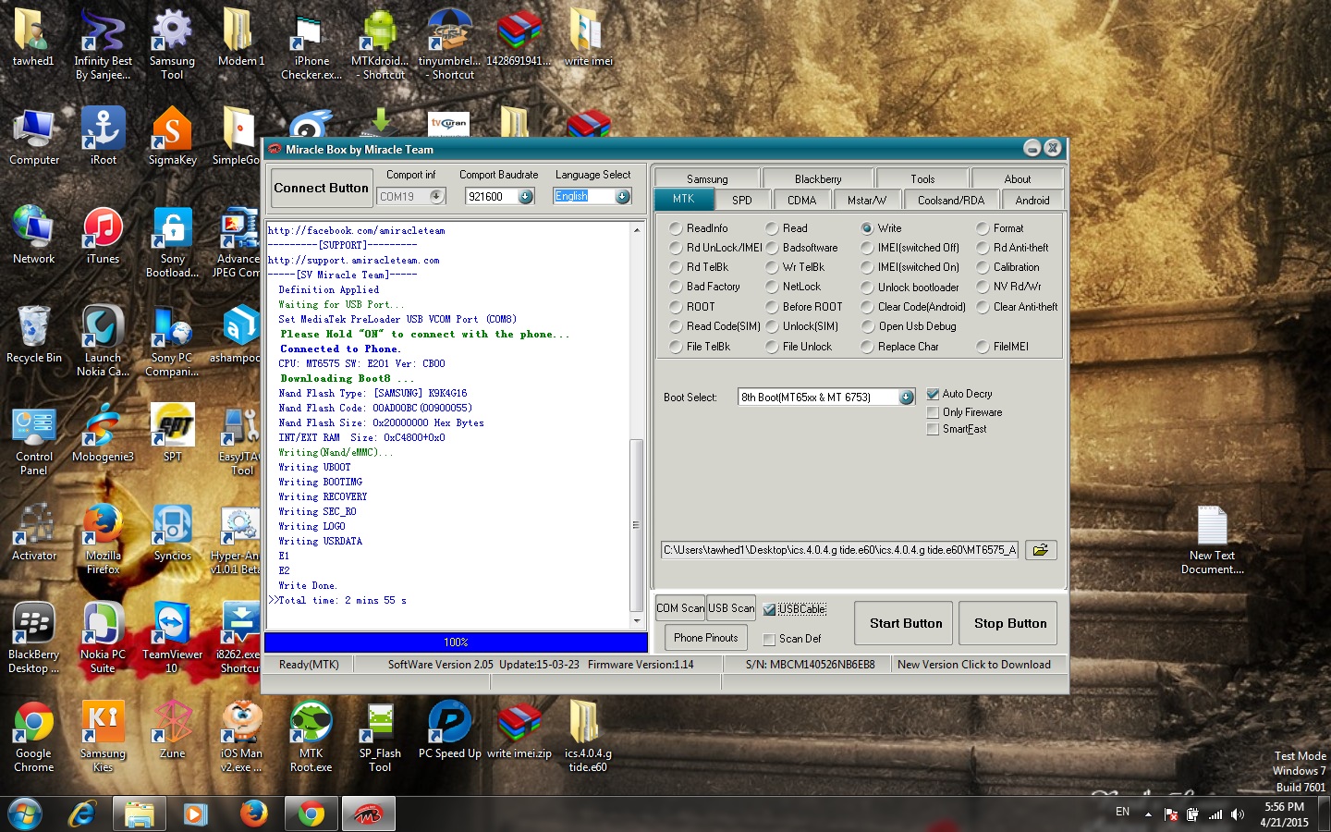Launch Nokia Care Suite shortcut
The width and height of the screenshot is (1331, 832).
pos(103,340)
